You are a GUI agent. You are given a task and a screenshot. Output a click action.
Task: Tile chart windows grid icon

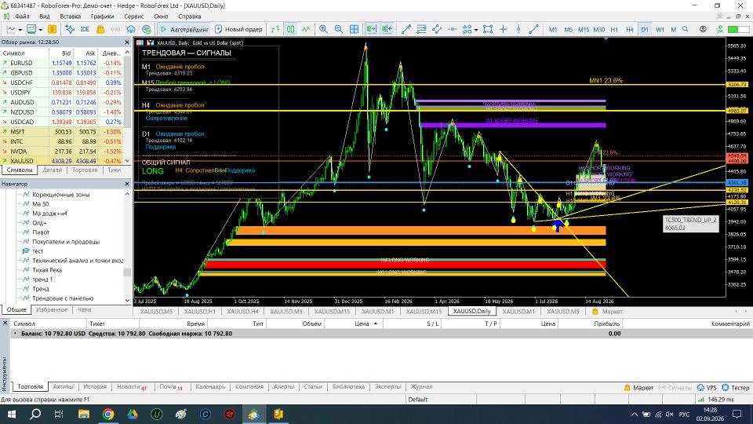354,29
